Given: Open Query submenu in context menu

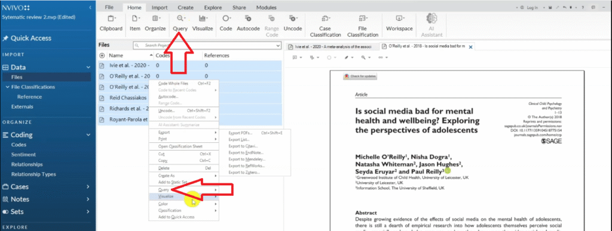Looking at the screenshot, I should point(184,190).
